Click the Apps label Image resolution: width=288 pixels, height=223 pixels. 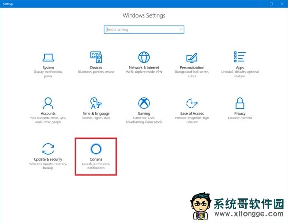click(x=240, y=68)
